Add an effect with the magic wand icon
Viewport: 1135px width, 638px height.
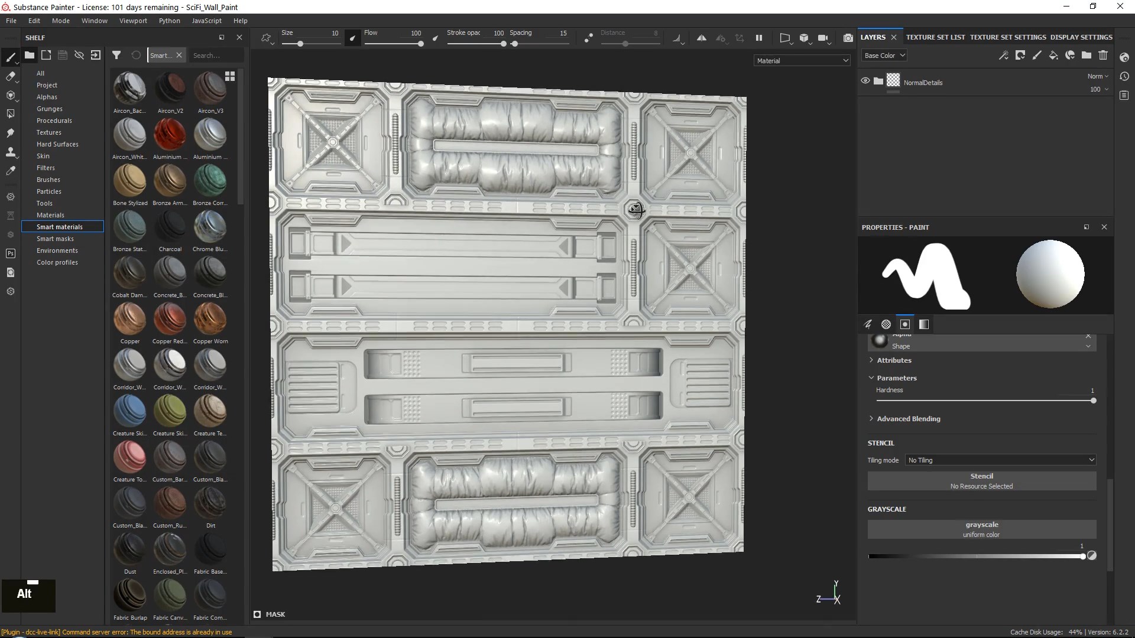1004,55
